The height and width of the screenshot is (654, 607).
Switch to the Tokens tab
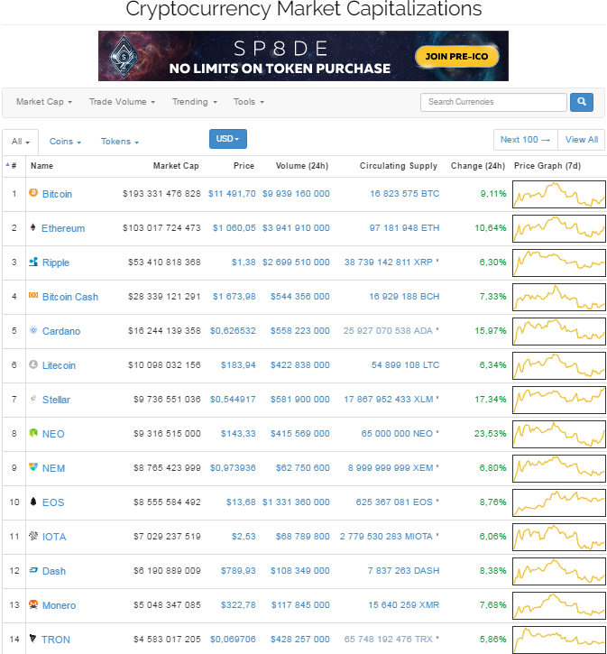pyautogui.click(x=120, y=142)
